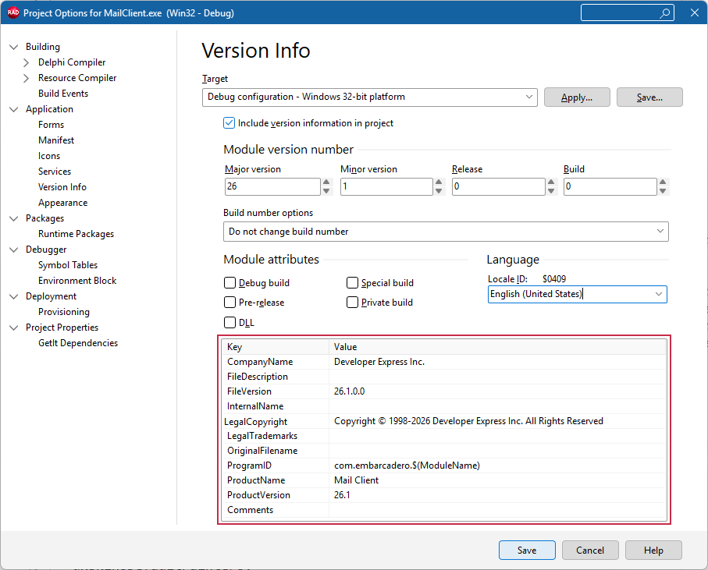Select Manifest in the options tree
Viewport: 708px width, 570px height.
tap(56, 140)
